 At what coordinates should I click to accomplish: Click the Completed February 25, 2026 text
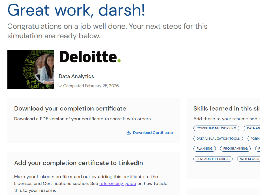point(91,86)
